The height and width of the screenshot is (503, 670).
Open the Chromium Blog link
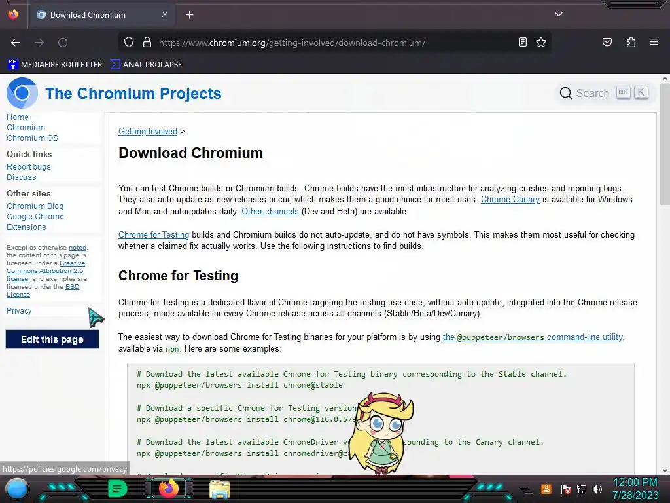coord(35,206)
